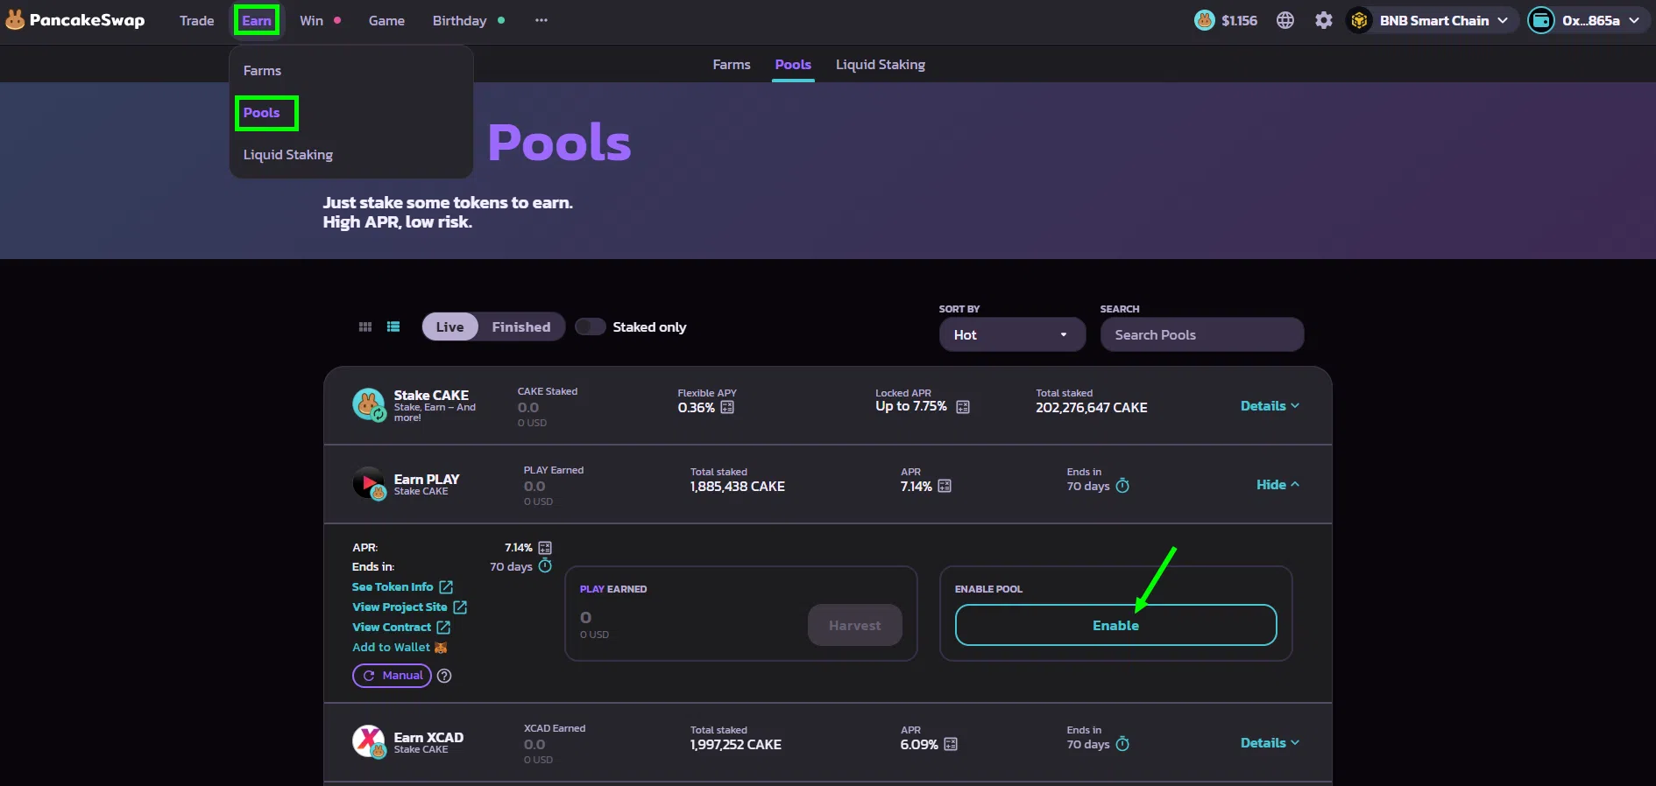Open the Win menu
Screen dimensions: 1656x786
pyautogui.click(x=312, y=20)
